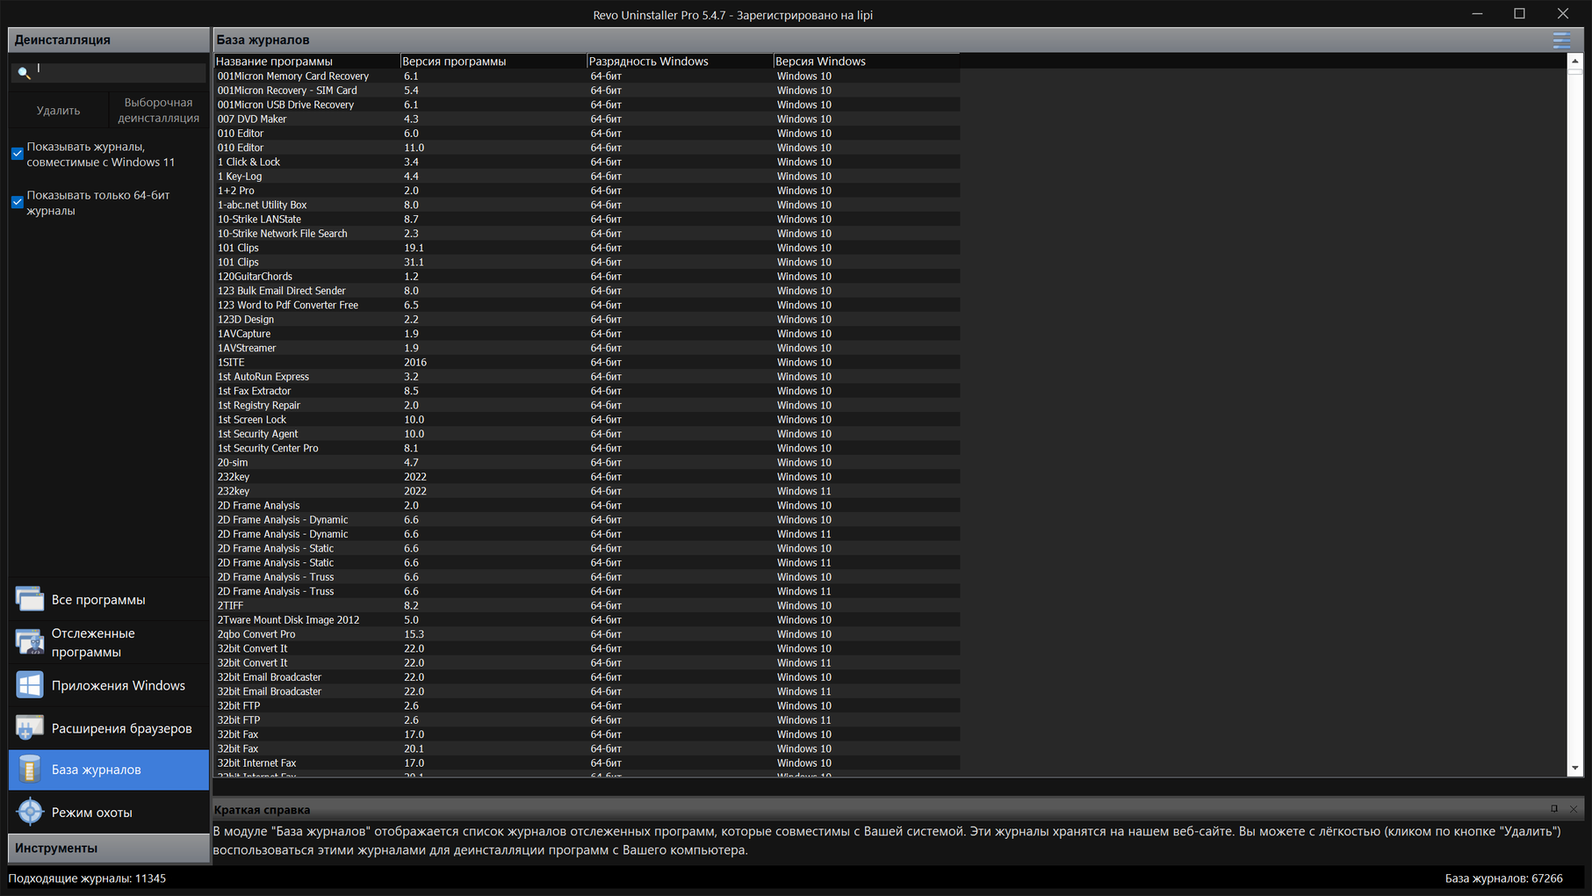Expand the Инструменты panel
1592x896 pixels.
pyautogui.click(x=109, y=848)
